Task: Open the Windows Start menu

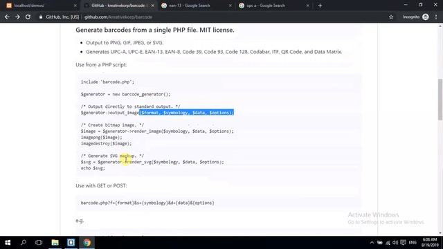Action: (x=8, y=243)
